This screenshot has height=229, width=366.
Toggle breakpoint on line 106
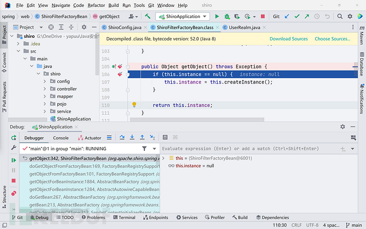pyautogui.click(x=120, y=74)
